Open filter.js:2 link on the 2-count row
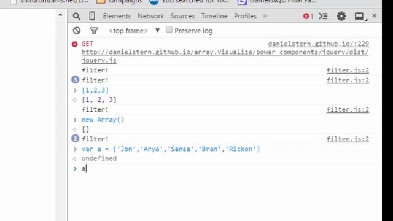393x221 pixels. point(348,139)
